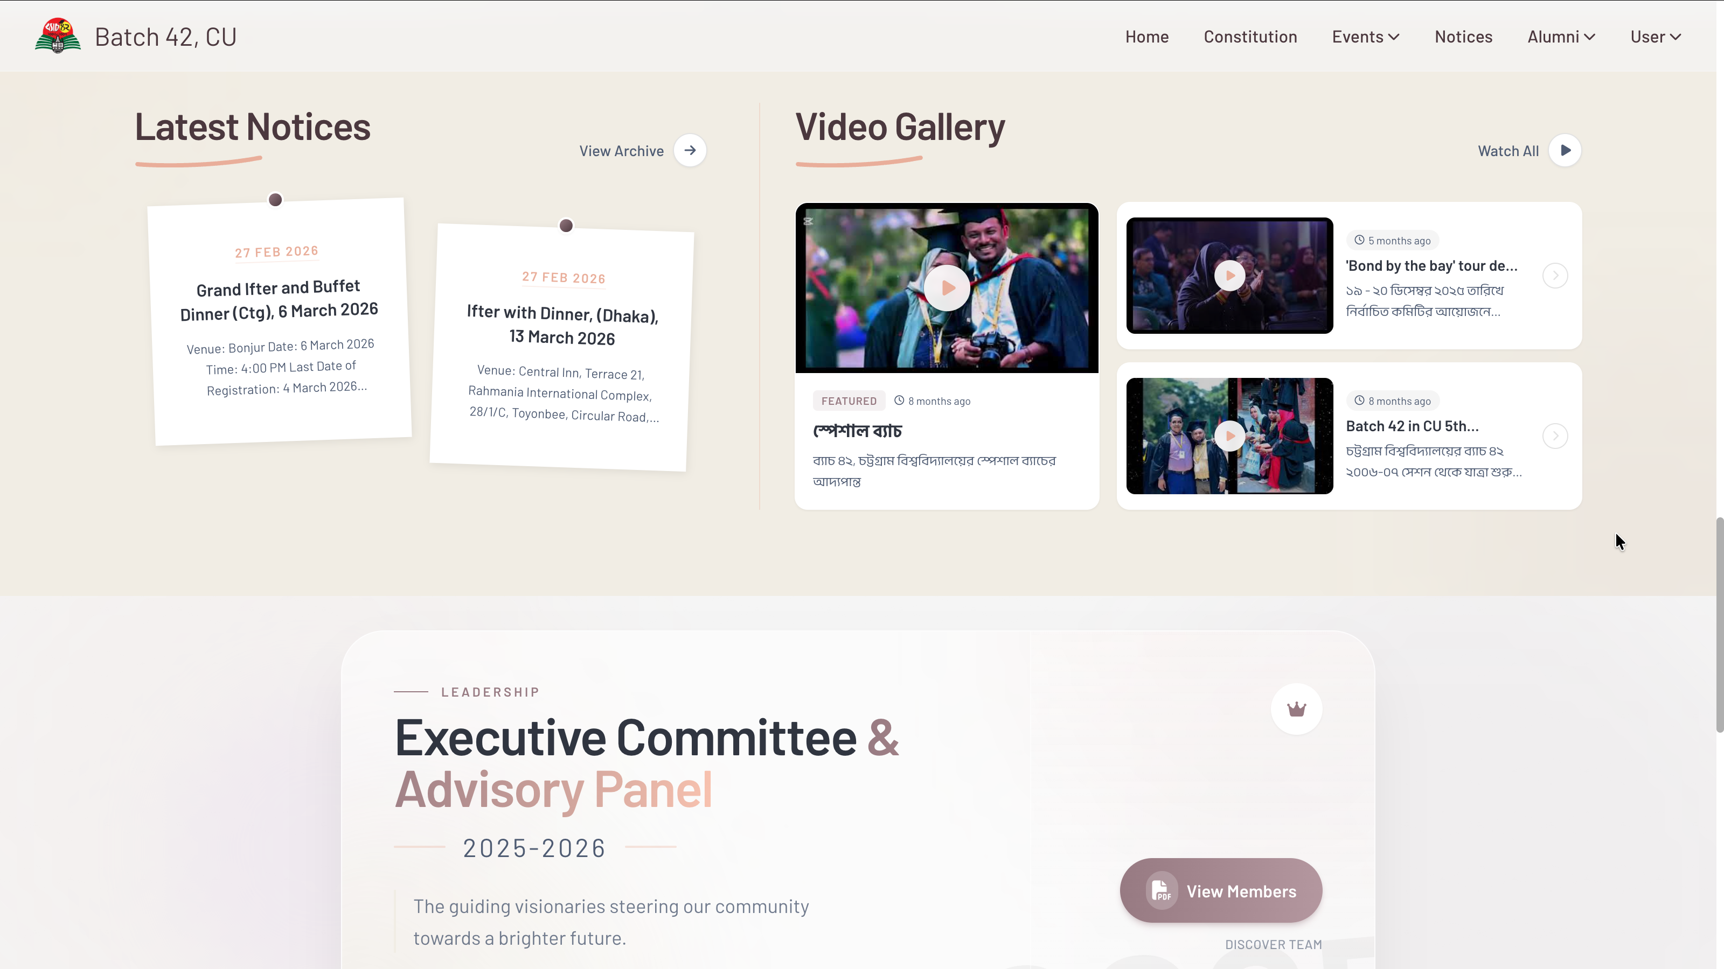Click the View Members button
The width and height of the screenshot is (1724, 969).
click(1221, 891)
